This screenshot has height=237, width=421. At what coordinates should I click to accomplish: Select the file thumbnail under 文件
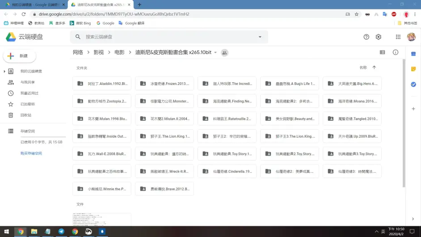[102, 219]
